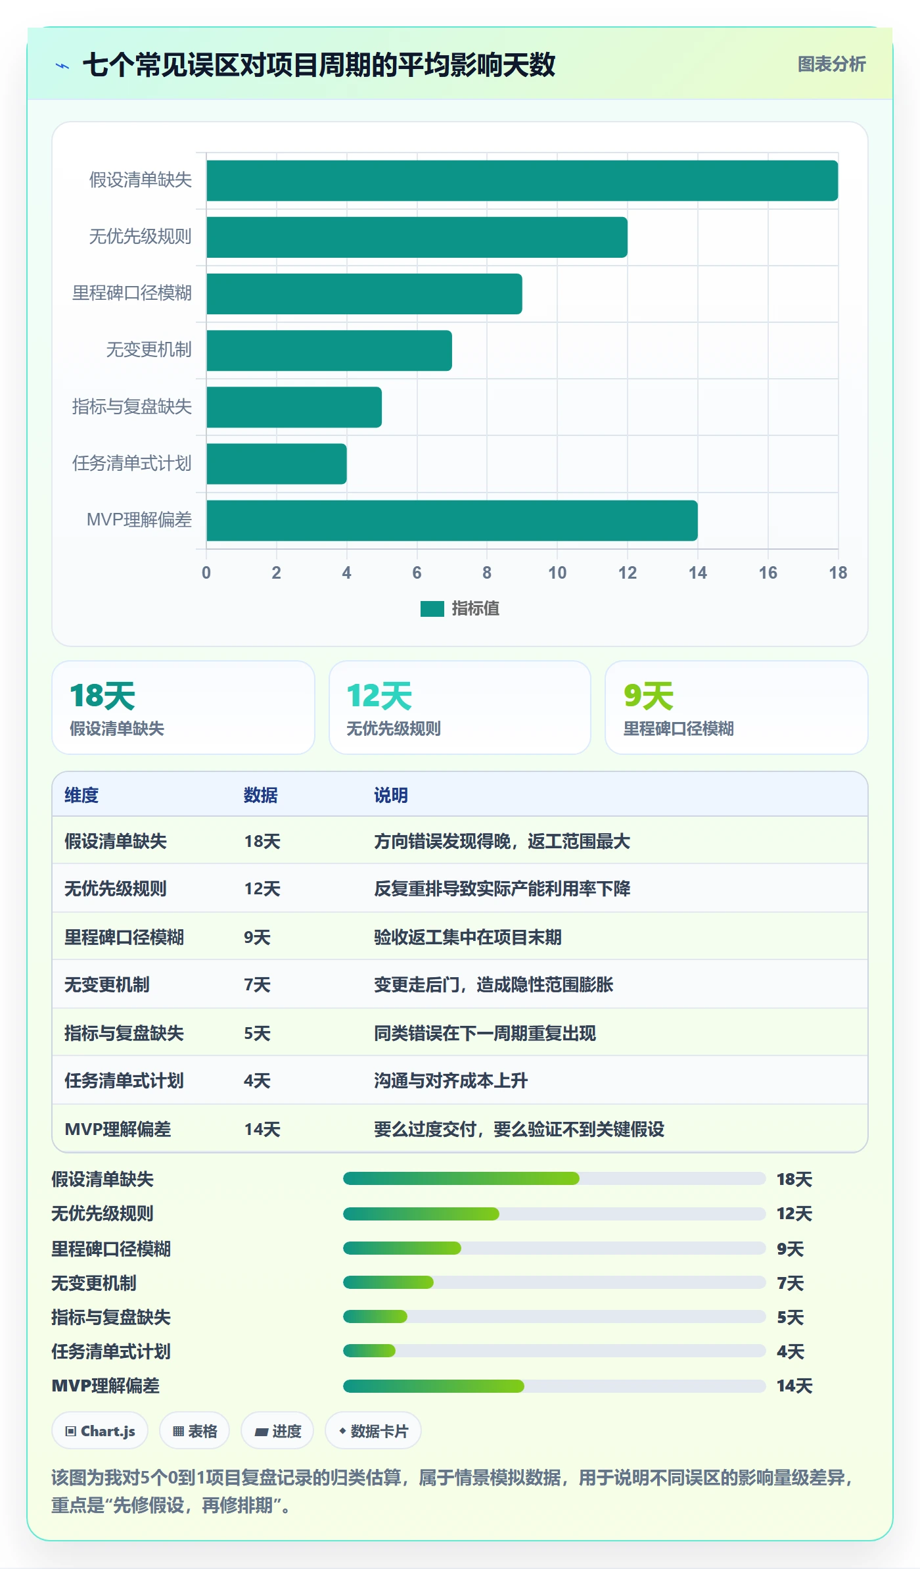Click the 图表分析 label in header
The image size is (920, 1569).
click(831, 64)
